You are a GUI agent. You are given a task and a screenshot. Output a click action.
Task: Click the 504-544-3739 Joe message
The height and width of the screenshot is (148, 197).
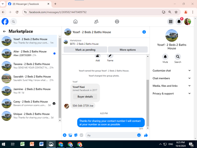[x=83, y=106]
